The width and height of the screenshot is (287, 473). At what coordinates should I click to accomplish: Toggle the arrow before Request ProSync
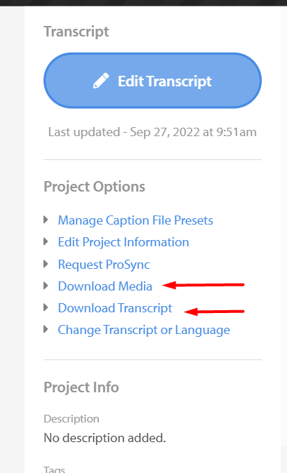click(46, 264)
